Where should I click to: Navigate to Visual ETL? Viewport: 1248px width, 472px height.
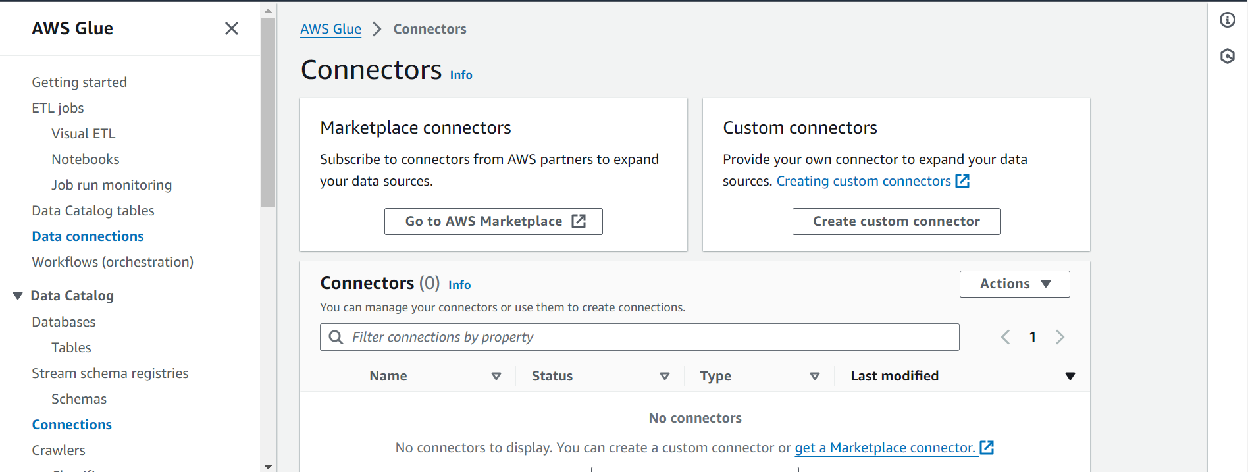click(x=84, y=134)
